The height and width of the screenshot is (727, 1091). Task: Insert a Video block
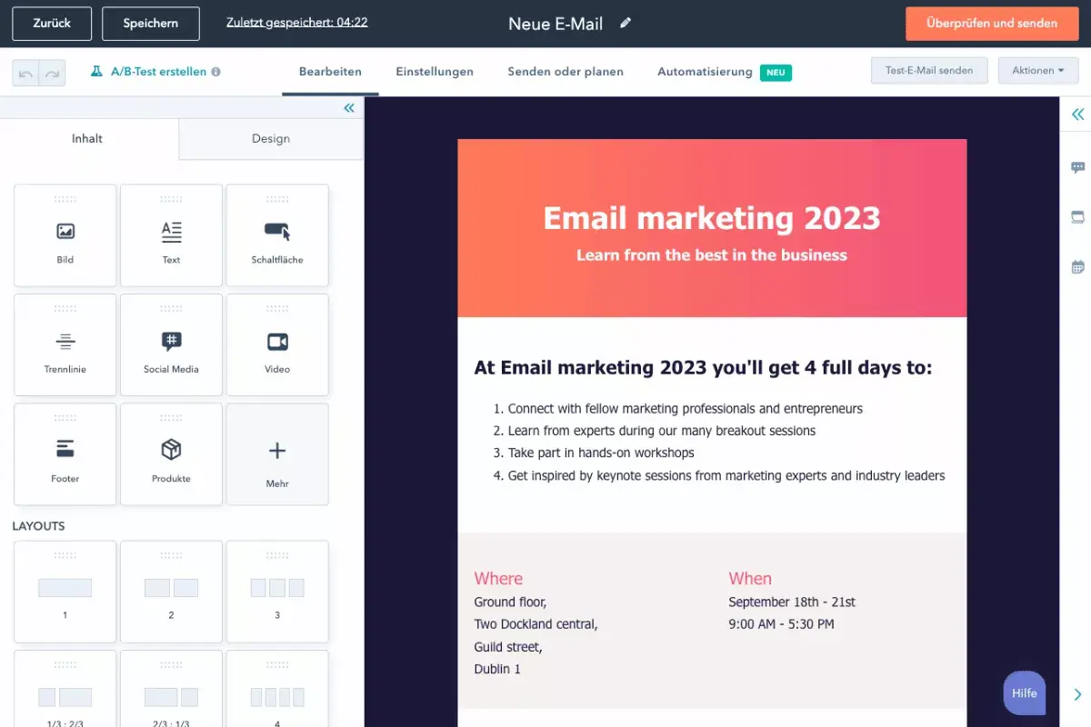point(276,344)
